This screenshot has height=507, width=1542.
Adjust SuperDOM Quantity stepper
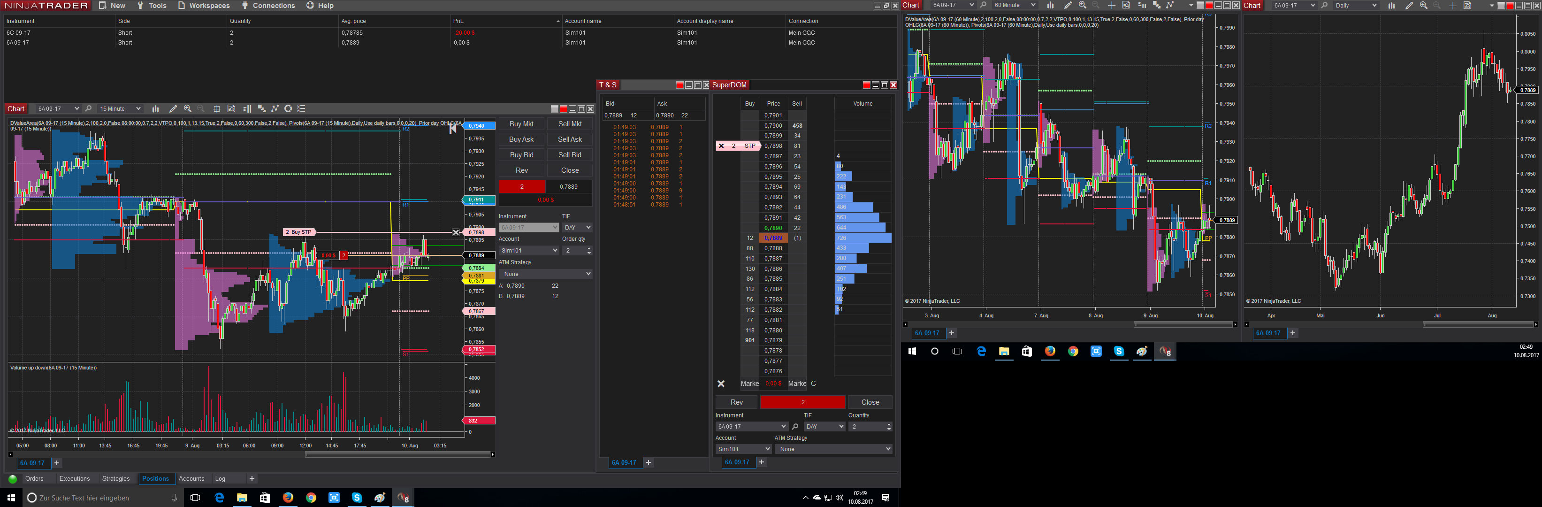pos(889,427)
